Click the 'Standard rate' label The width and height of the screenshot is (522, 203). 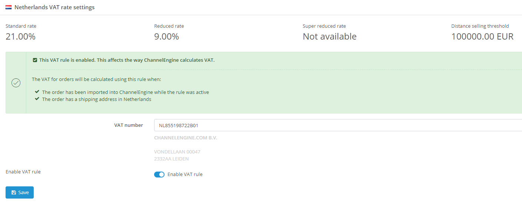tap(21, 26)
